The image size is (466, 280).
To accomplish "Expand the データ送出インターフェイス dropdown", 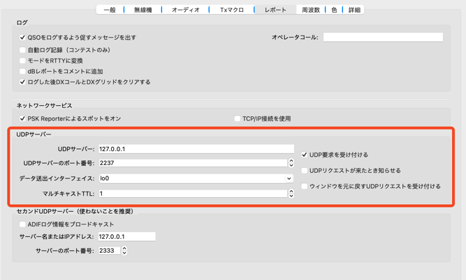I will [196, 178].
